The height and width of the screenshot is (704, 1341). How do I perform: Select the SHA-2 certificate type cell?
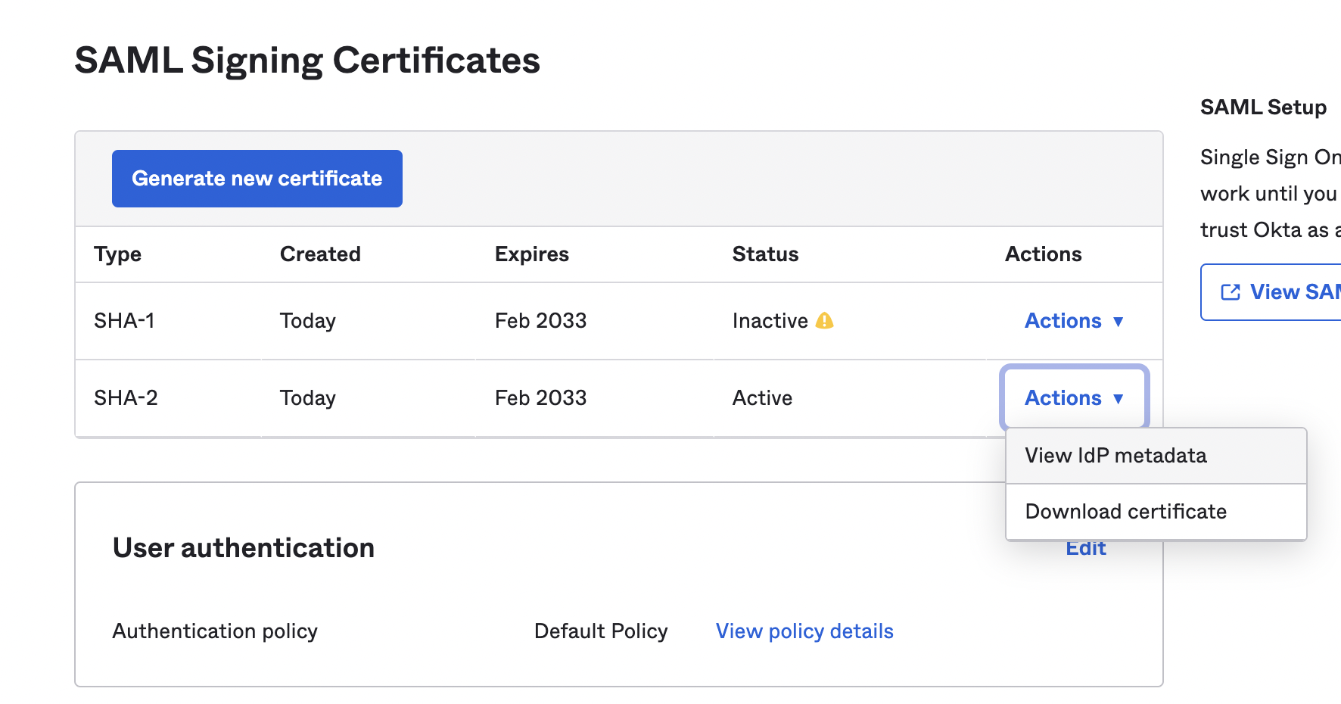click(x=126, y=398)
